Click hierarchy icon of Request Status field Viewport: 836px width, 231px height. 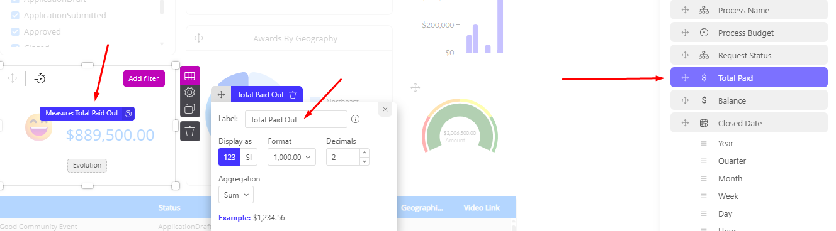(704, 55)
